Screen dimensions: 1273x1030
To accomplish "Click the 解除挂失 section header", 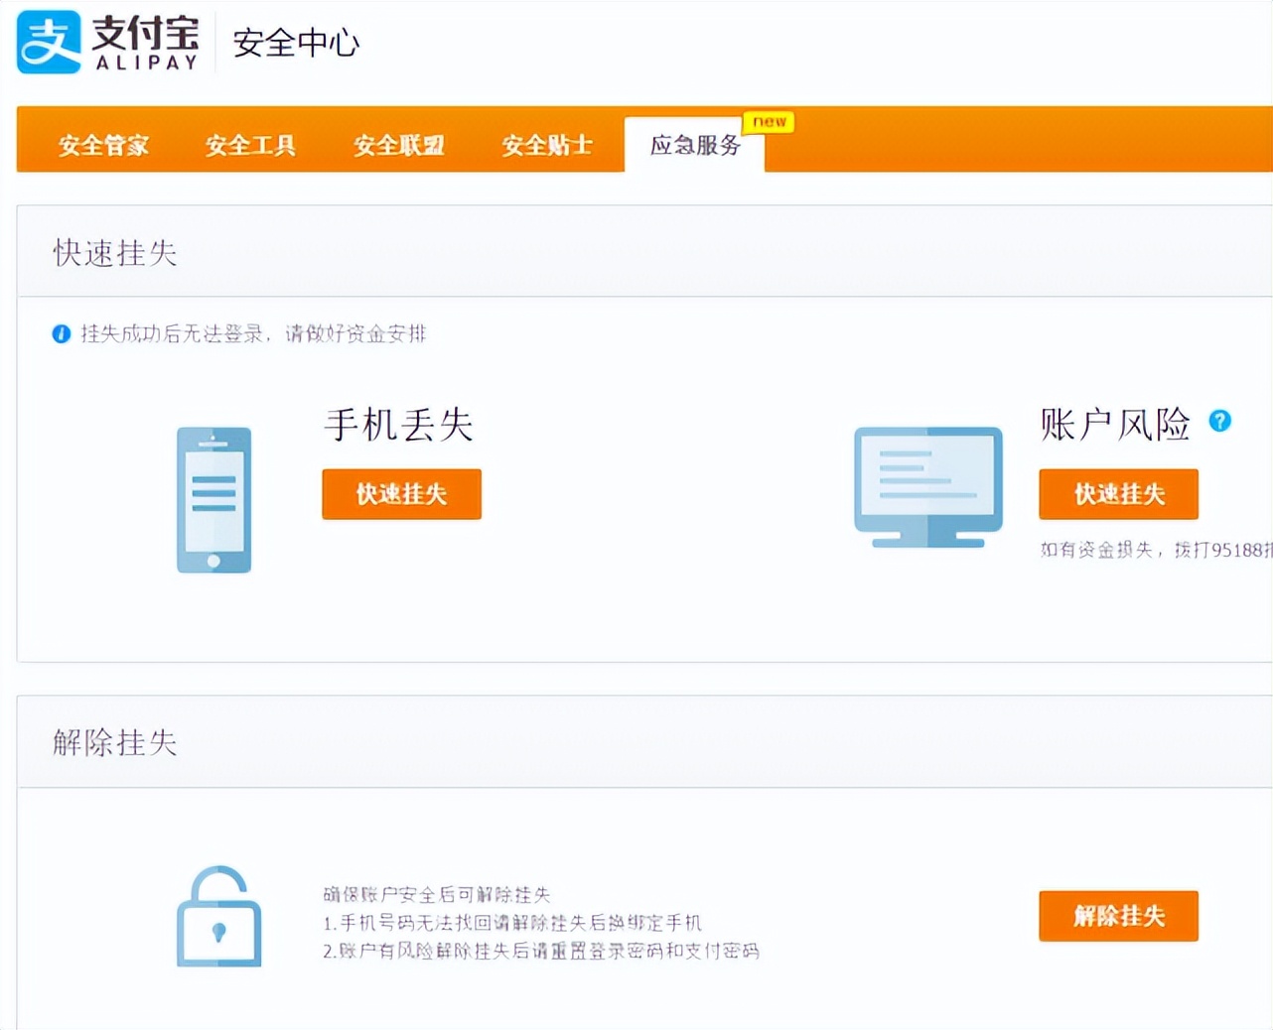I will [x=114, y=742].
